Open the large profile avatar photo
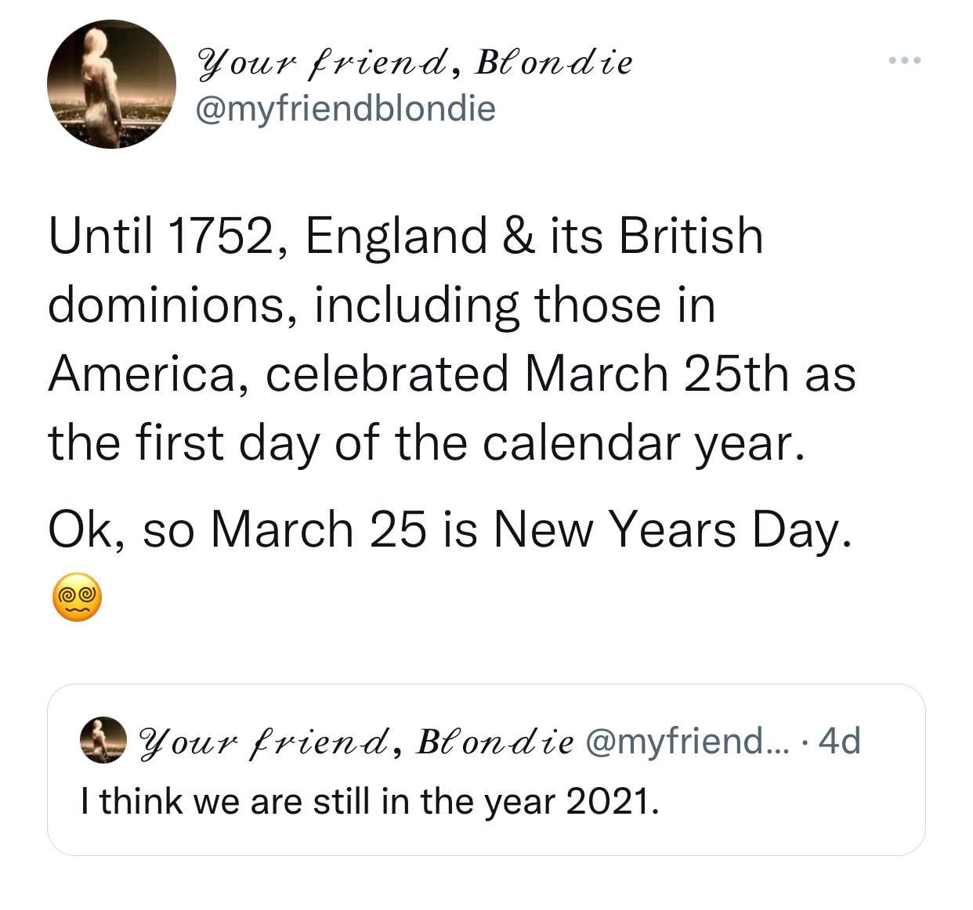This screenshot has height=910, width=973. [111, 84]
